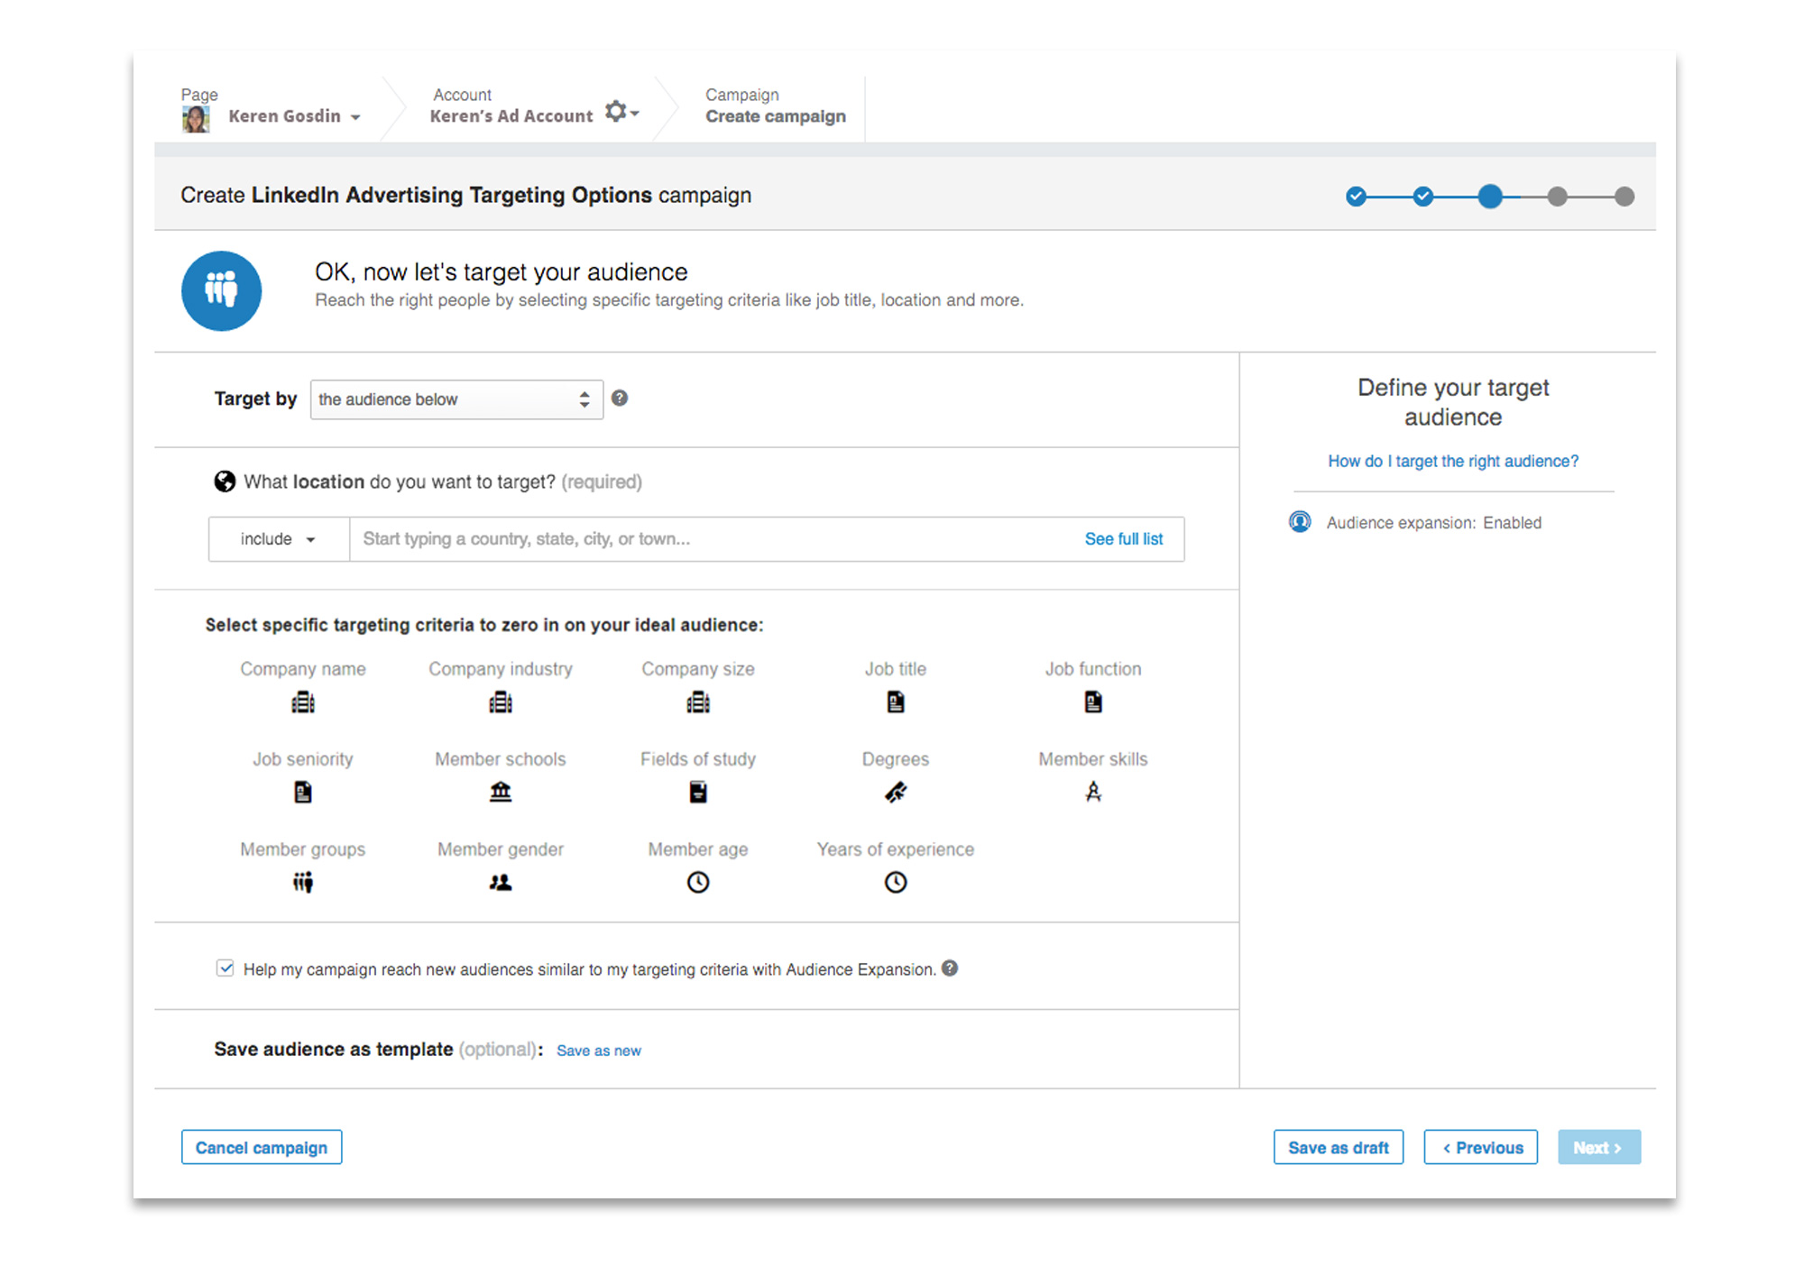The height and width of the screenshot is (1266, 1804).
Task: Choose the Job title criteria icon
Action: [896, 702]
